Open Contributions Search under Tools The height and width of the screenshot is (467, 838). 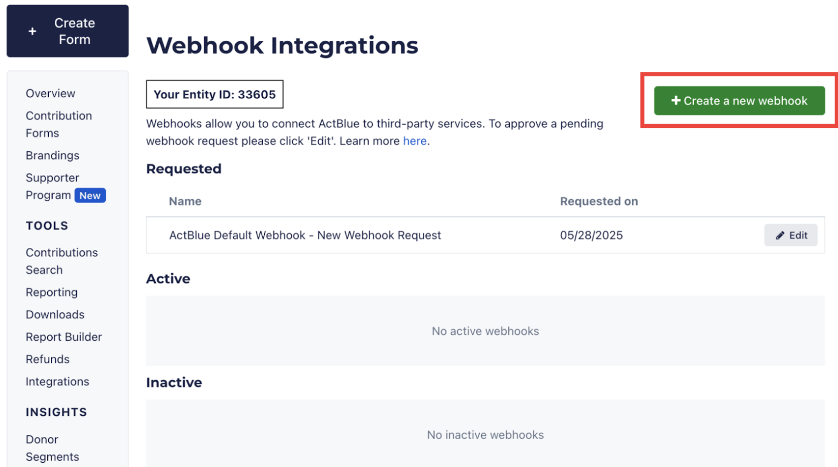point(62,261)
